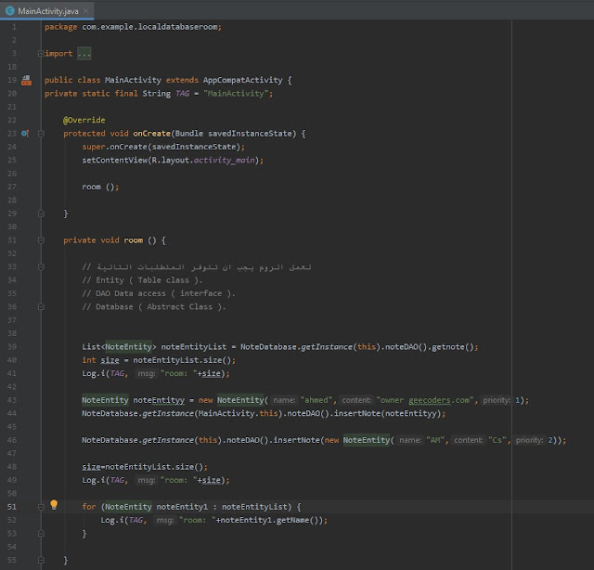
Task: Click line number 51 in the gutter
Action: (x=11, y=507)
